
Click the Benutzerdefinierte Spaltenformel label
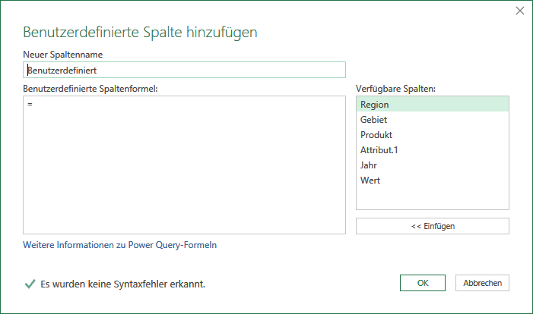tap(90, 89)
